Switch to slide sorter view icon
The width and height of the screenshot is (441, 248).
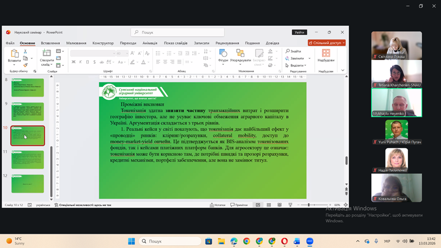(x=269, y=205)
